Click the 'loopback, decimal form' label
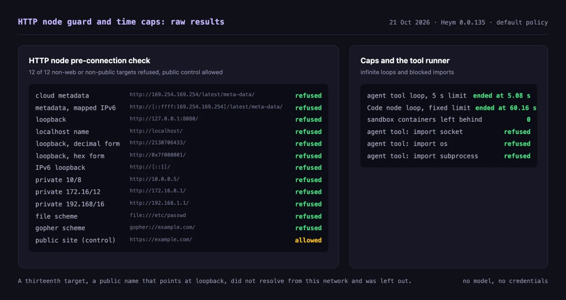Image resolution: width=566 pixels, height=300 pixels. pyautogui.click(x=77, y=144)
